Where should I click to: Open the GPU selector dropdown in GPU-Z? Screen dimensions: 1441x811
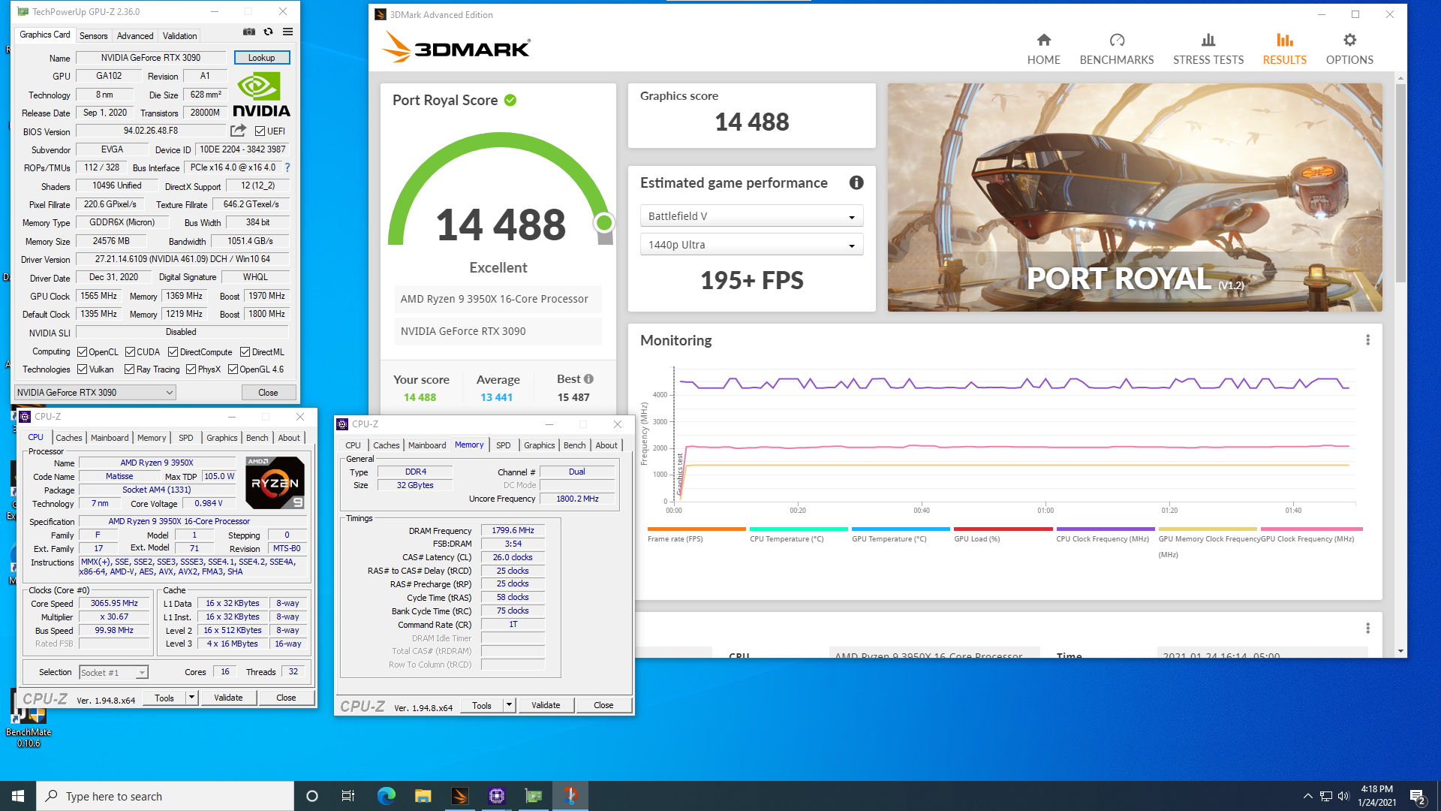pos(95,393)
